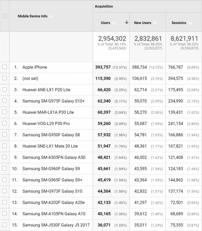Open Huawei VOG-L29 P30 Pro link

46,123
